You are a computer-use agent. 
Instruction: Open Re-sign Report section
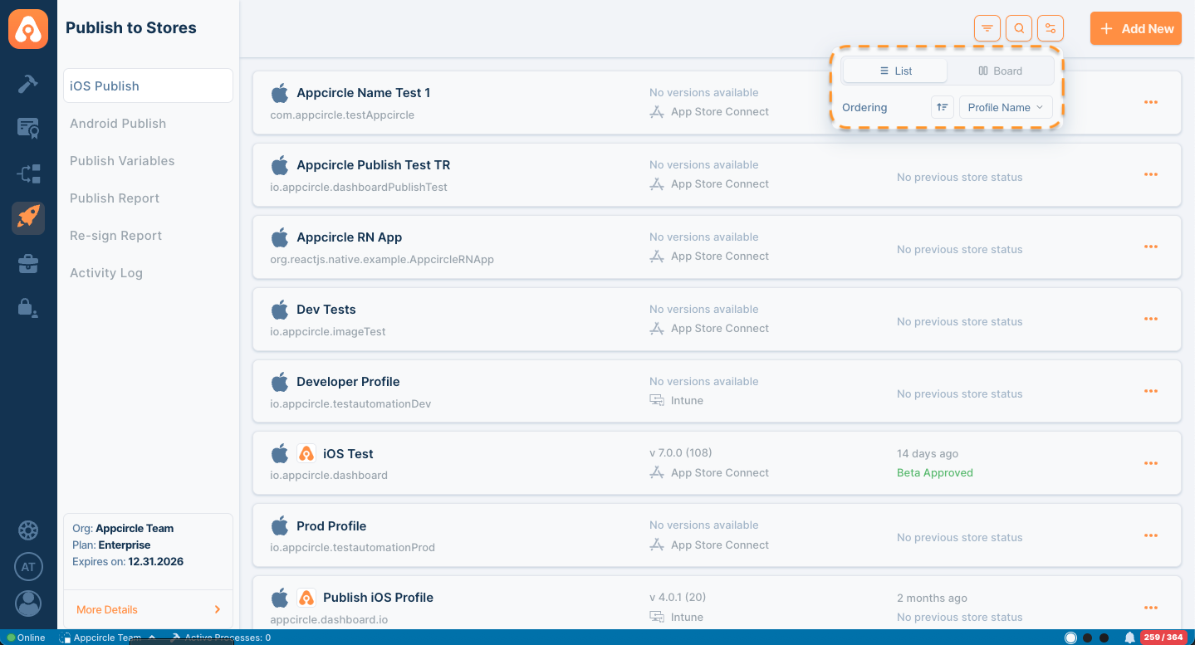[x=115, y=235]
